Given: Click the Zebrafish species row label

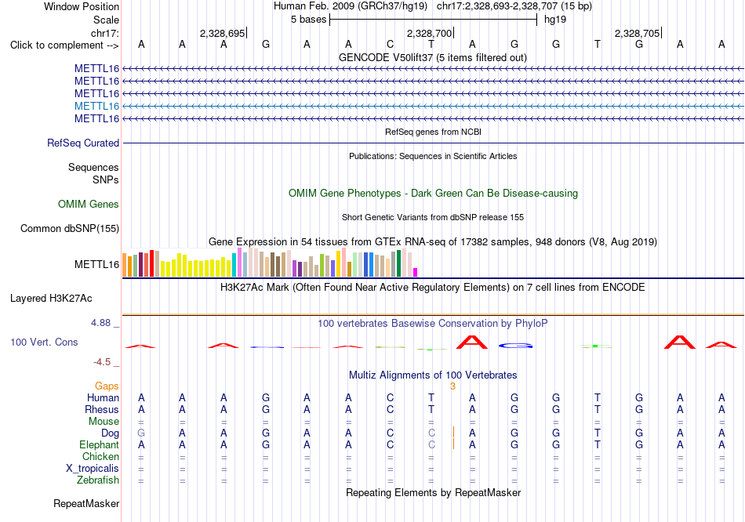Looking at the screenshot, I should tap(98, 480).
